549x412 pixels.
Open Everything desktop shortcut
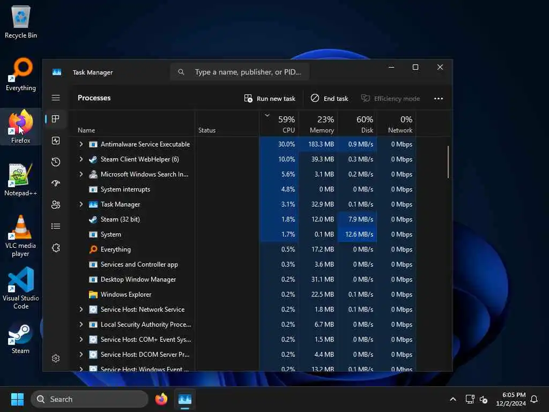21,74
